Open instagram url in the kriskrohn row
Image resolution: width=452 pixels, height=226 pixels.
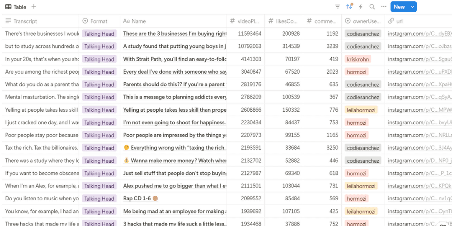coord(420,59)
